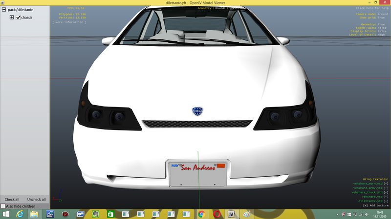
Task: Click the Check all button
Action: [12, 200]
